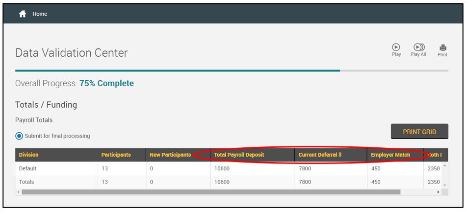Sort by Division column header
Screen dimensions: 467x212
[x=28, y=155]
